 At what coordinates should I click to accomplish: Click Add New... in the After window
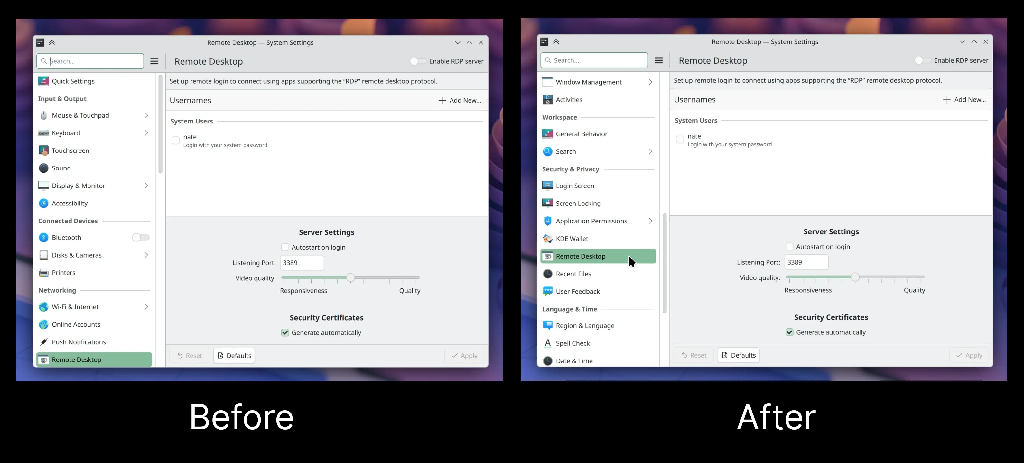[x=964, y=100]
